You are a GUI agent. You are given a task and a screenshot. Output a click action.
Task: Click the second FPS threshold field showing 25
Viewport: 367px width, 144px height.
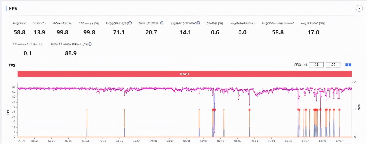tap(333, 65)
